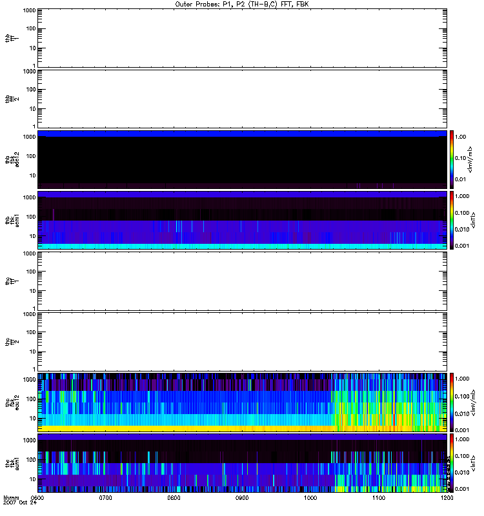Click the '0600' time axis label
484x516 pixels.
click(x=37, y=498)
